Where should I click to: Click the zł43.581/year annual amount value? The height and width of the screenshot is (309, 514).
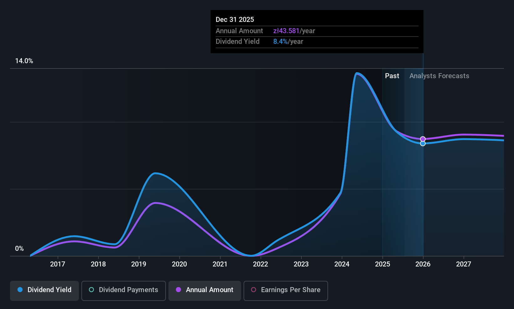point(294,31)
